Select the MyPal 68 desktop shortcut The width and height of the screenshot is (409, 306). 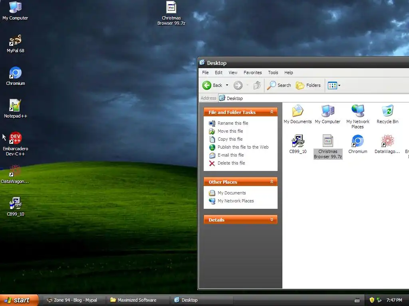[x=16, y=44]
